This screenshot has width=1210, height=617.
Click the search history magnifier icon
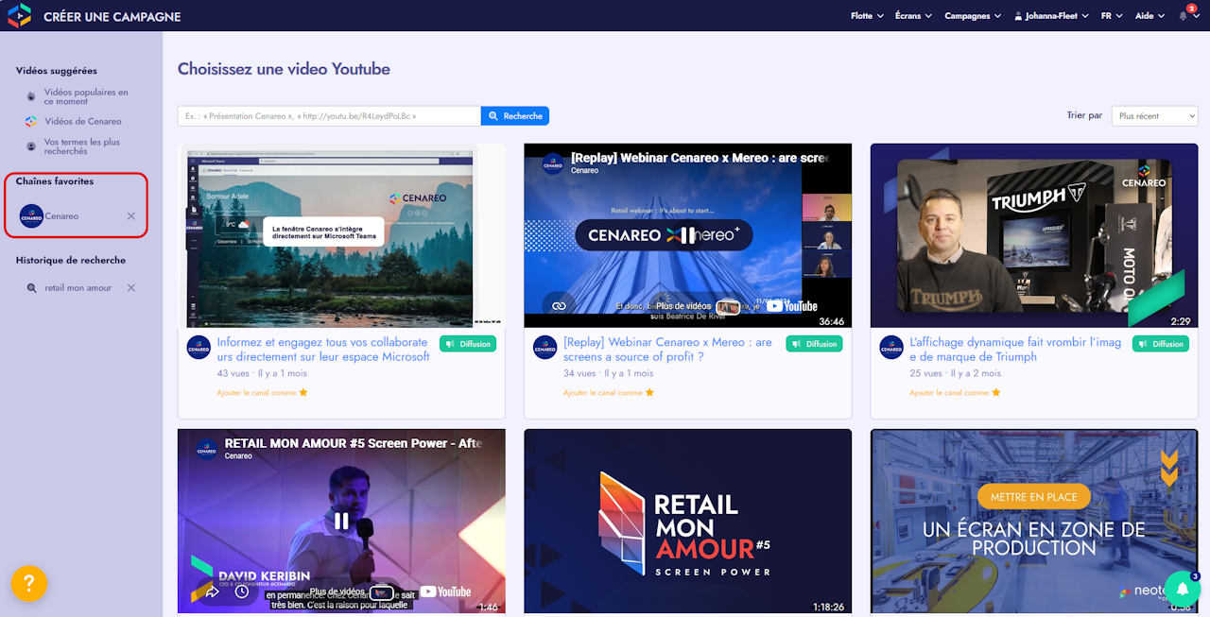[31, 288]
